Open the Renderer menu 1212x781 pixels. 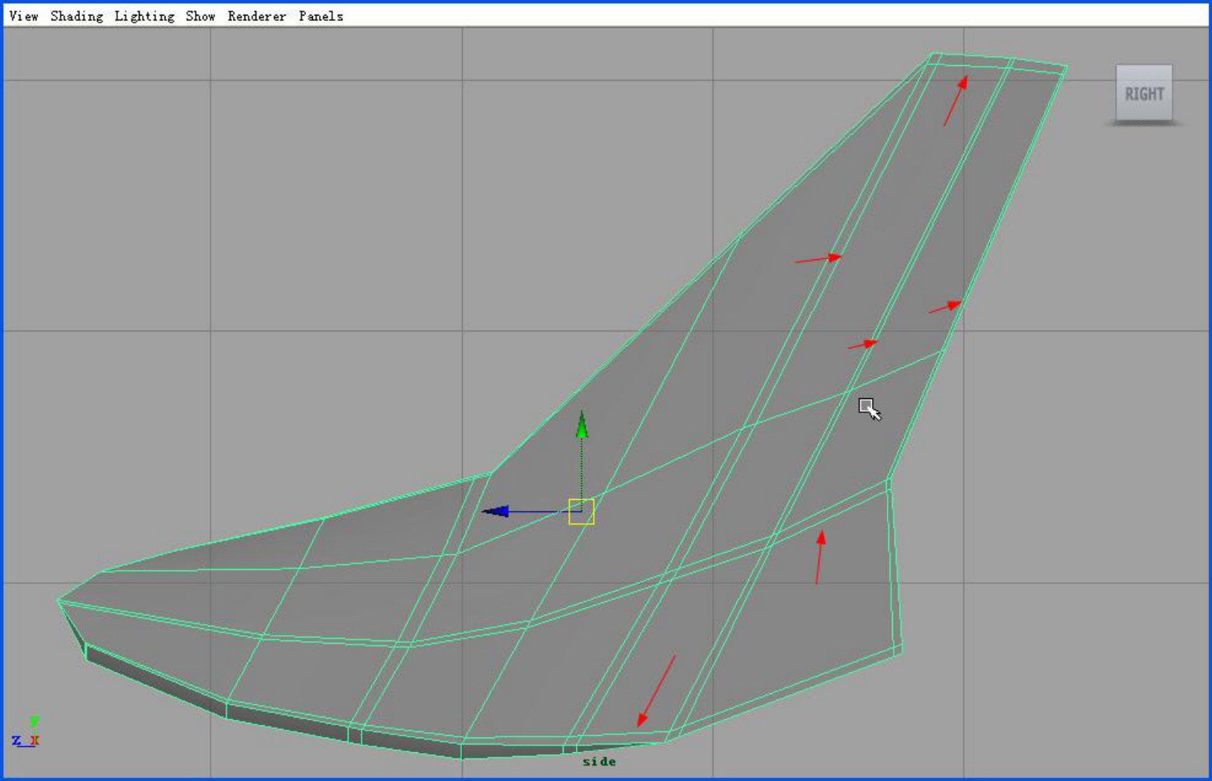(x=257, y=16)
